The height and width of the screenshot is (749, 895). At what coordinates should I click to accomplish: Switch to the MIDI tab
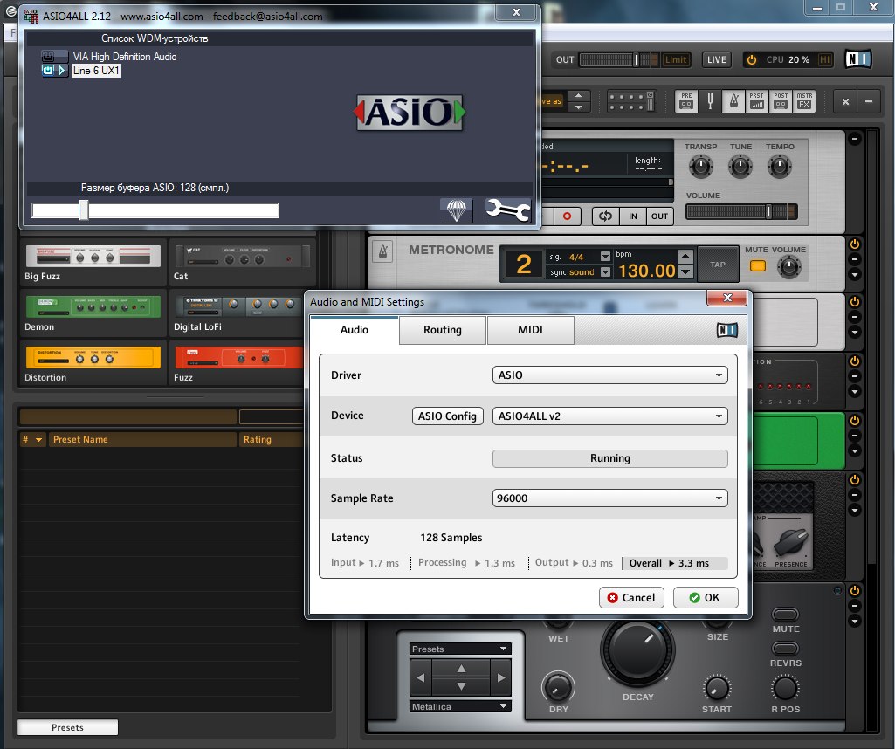pos(530,330)
